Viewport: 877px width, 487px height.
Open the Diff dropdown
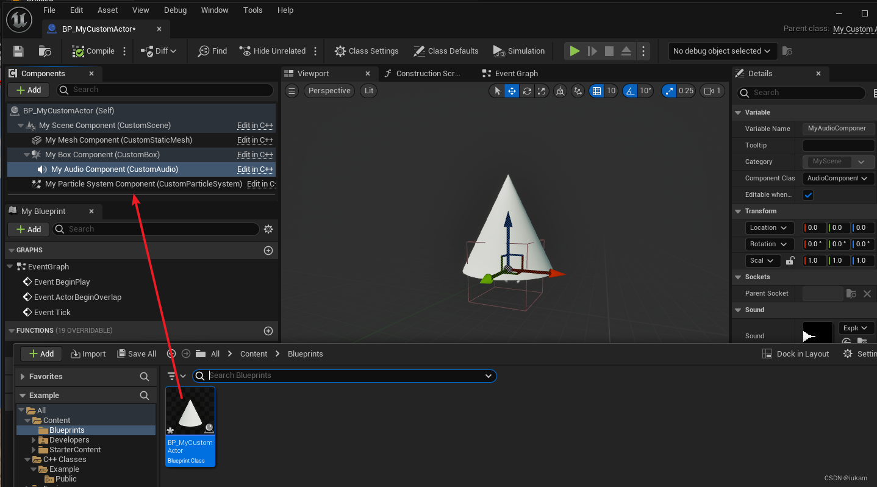159,51
